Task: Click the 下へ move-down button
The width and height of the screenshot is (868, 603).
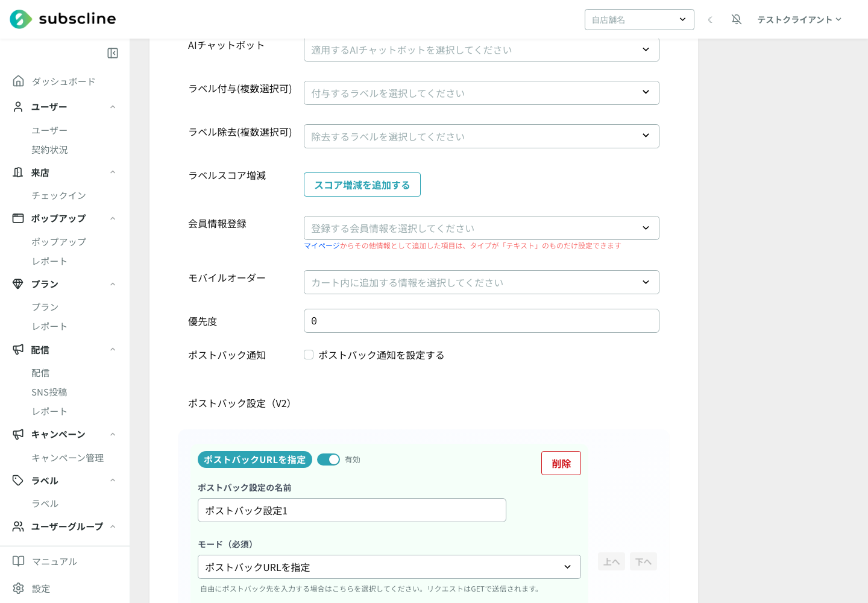Action: pyautogui.click(x=643, y=561)
